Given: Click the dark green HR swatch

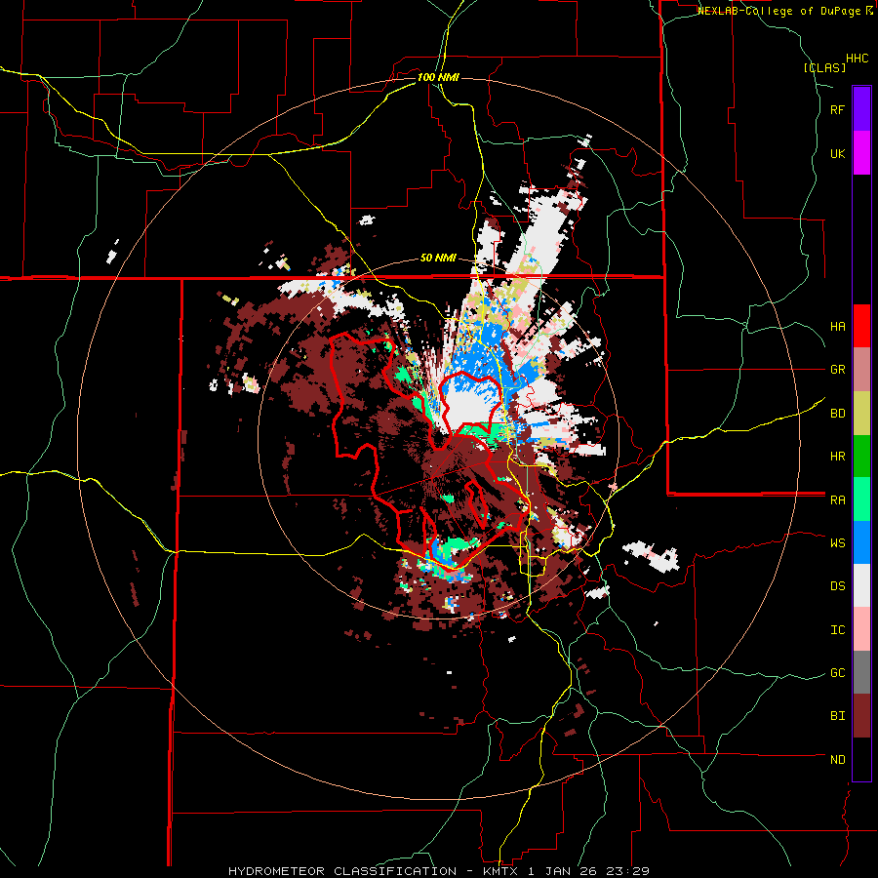Looking at the screenshot, I should pos(861,457).
